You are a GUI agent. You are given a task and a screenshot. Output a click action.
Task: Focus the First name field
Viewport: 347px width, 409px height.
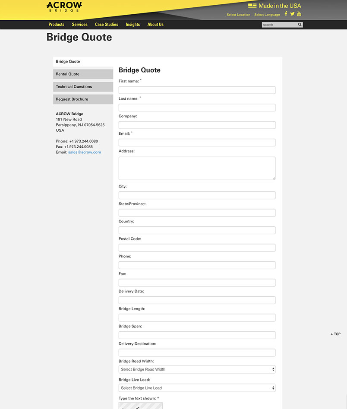coord(197,90)
